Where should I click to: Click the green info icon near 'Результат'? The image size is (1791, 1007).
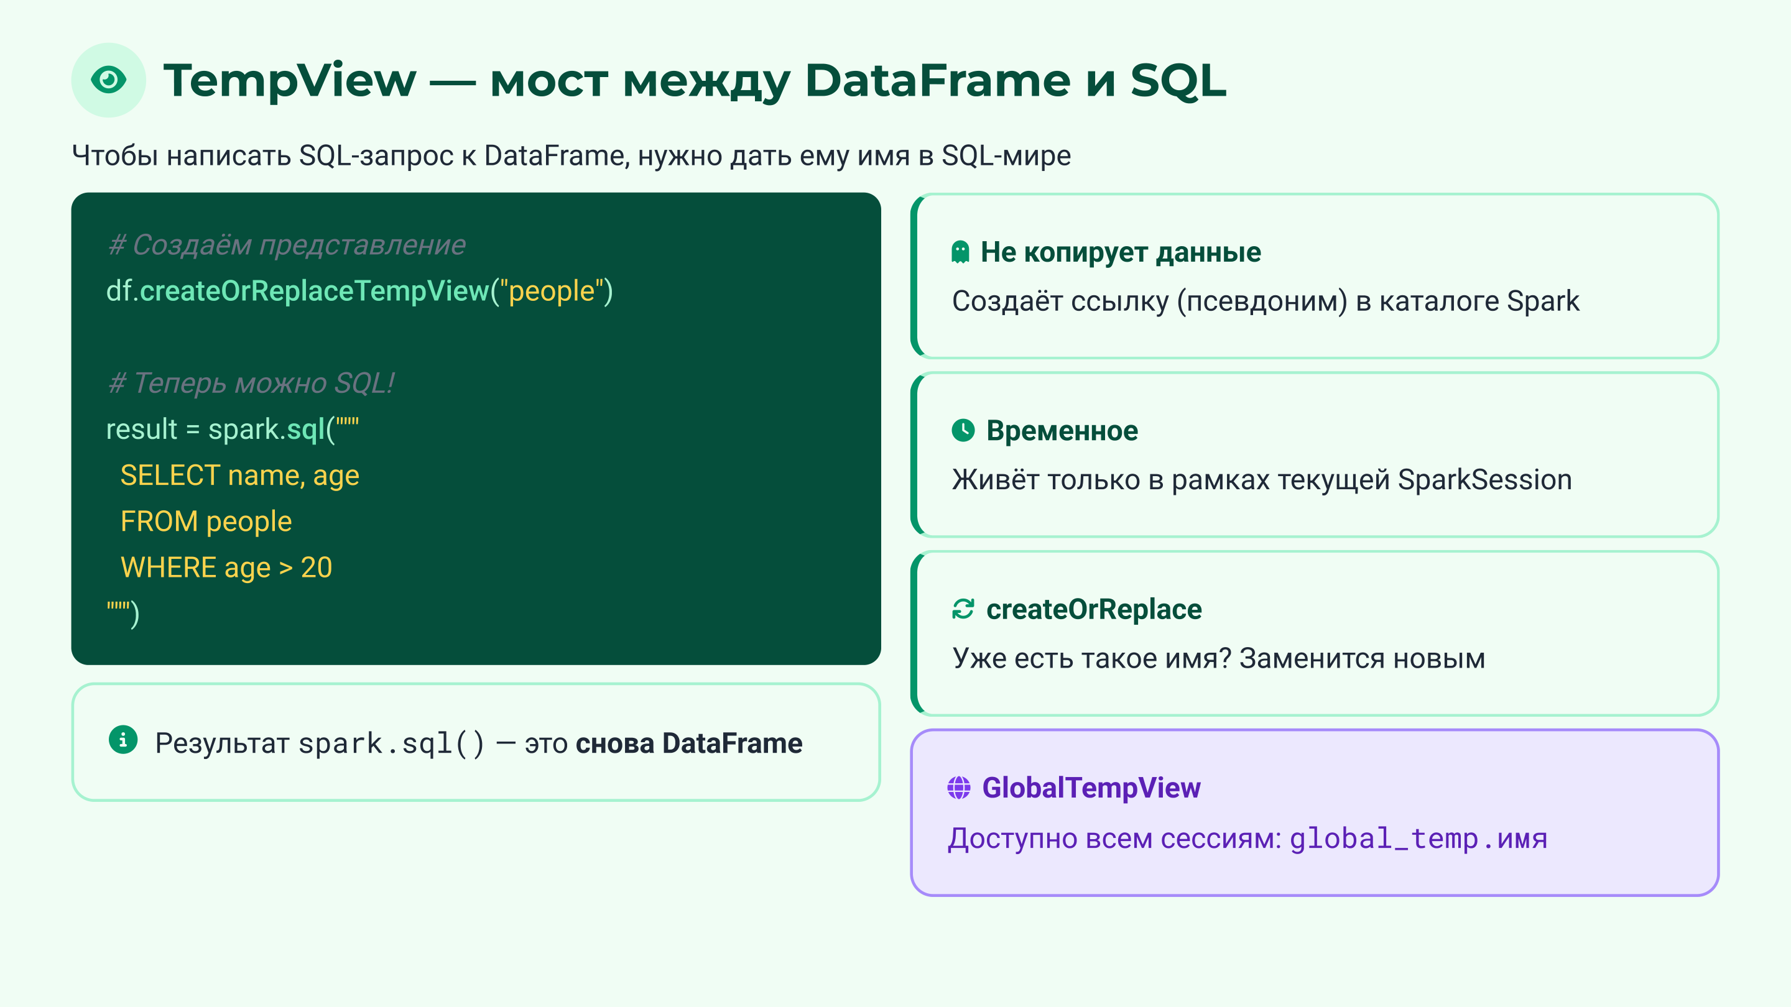click(x=123, y=740)
